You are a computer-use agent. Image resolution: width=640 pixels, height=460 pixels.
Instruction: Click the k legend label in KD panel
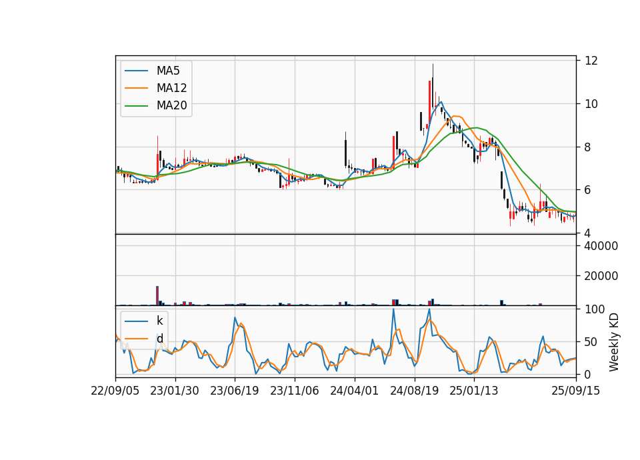159,321
